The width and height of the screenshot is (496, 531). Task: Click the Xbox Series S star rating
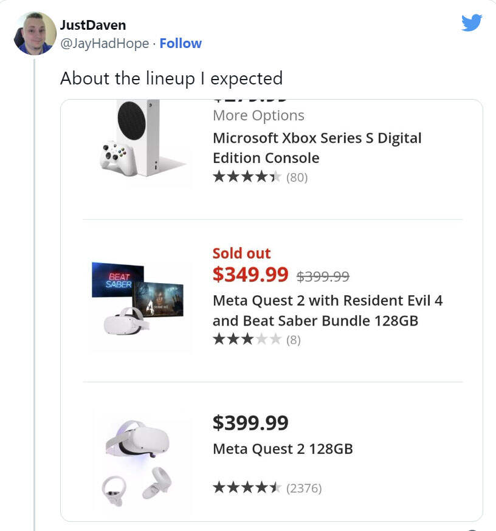(x=247, y=177)
